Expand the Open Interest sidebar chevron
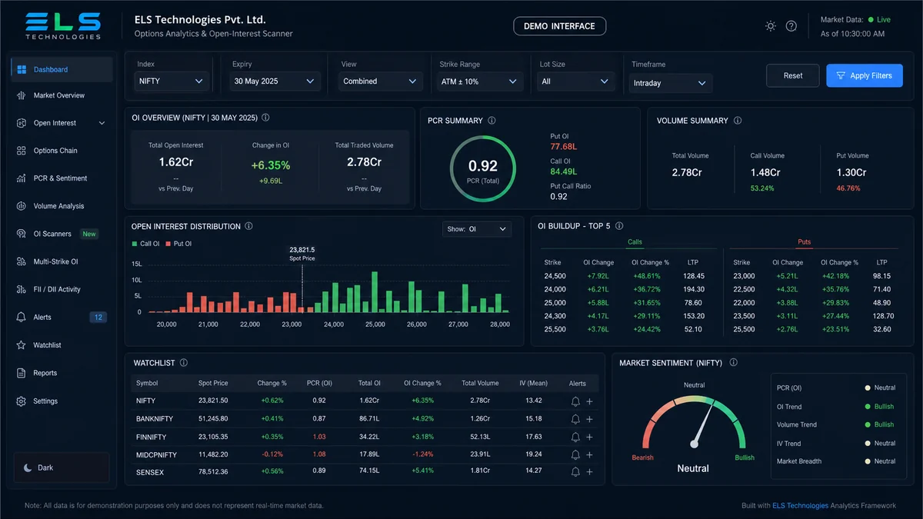 tap(102, 123)
